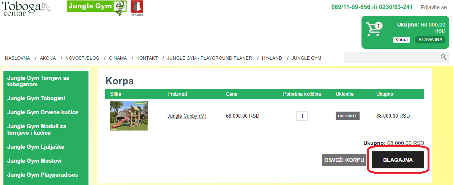Select the Proizvod column header
453x185 pixels.
pyautogui.click(x=177, y=94)
